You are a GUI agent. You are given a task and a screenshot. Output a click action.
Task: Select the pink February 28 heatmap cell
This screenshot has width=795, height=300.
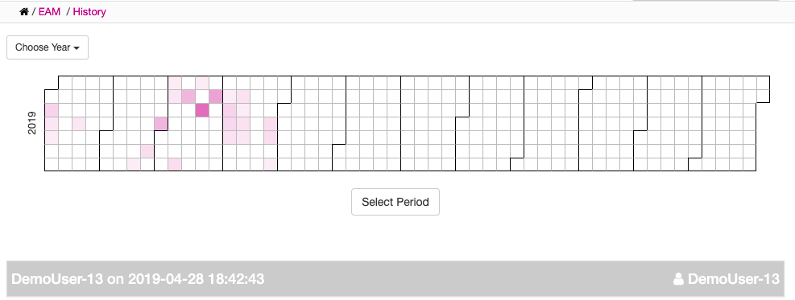(x=161, y=123)
